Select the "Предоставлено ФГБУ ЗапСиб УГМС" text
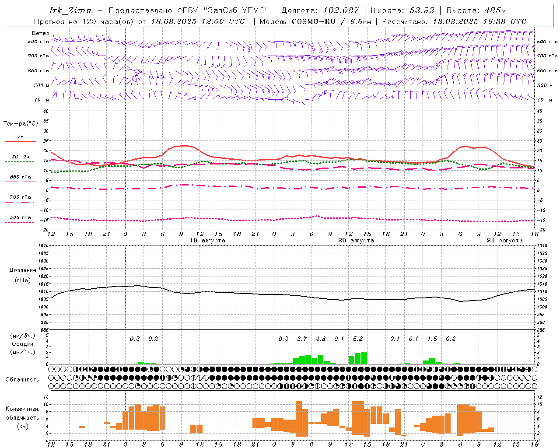Screen dimensions: 560x448 coord(189,10)
